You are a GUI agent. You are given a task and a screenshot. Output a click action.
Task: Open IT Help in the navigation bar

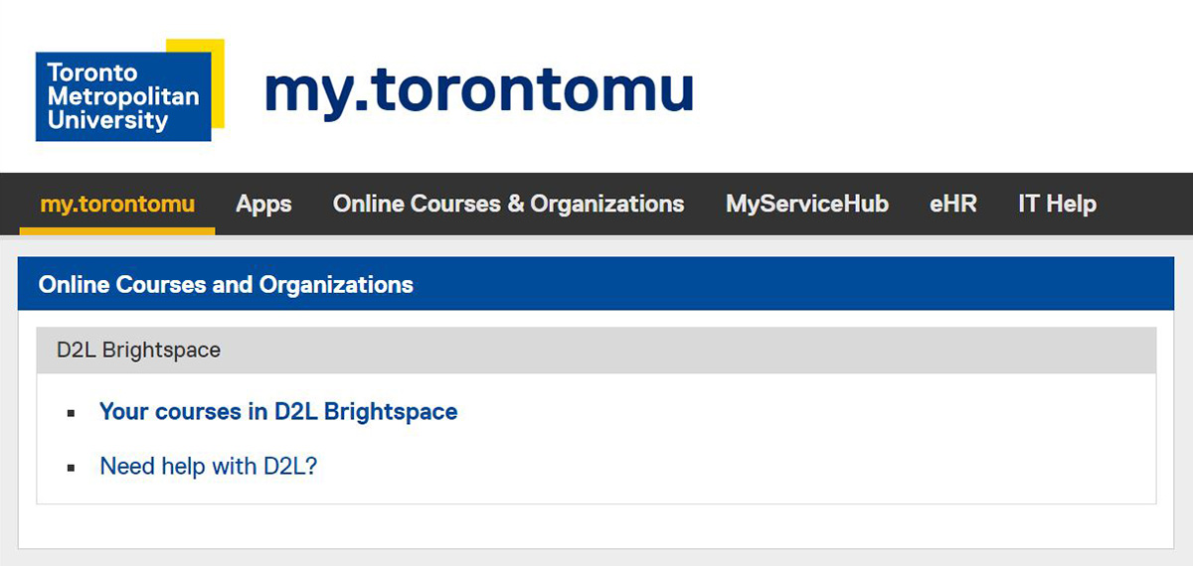pyautogui.click(x=1057, y=205)
